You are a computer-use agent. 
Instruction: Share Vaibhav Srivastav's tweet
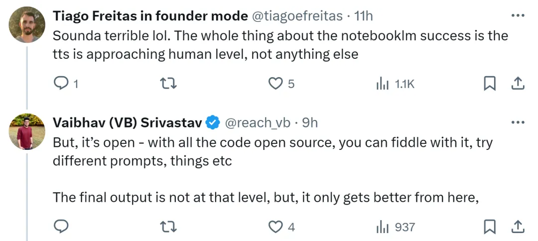click(518, 227)
